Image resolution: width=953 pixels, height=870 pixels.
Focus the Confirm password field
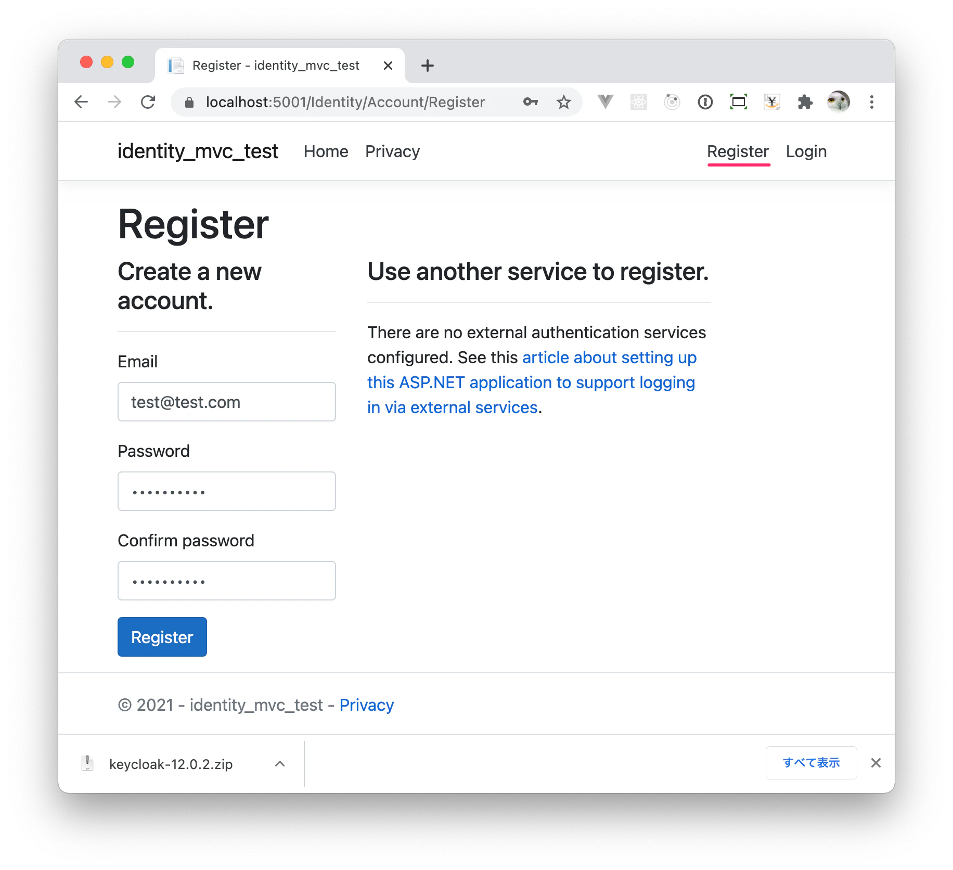[227, 581]
